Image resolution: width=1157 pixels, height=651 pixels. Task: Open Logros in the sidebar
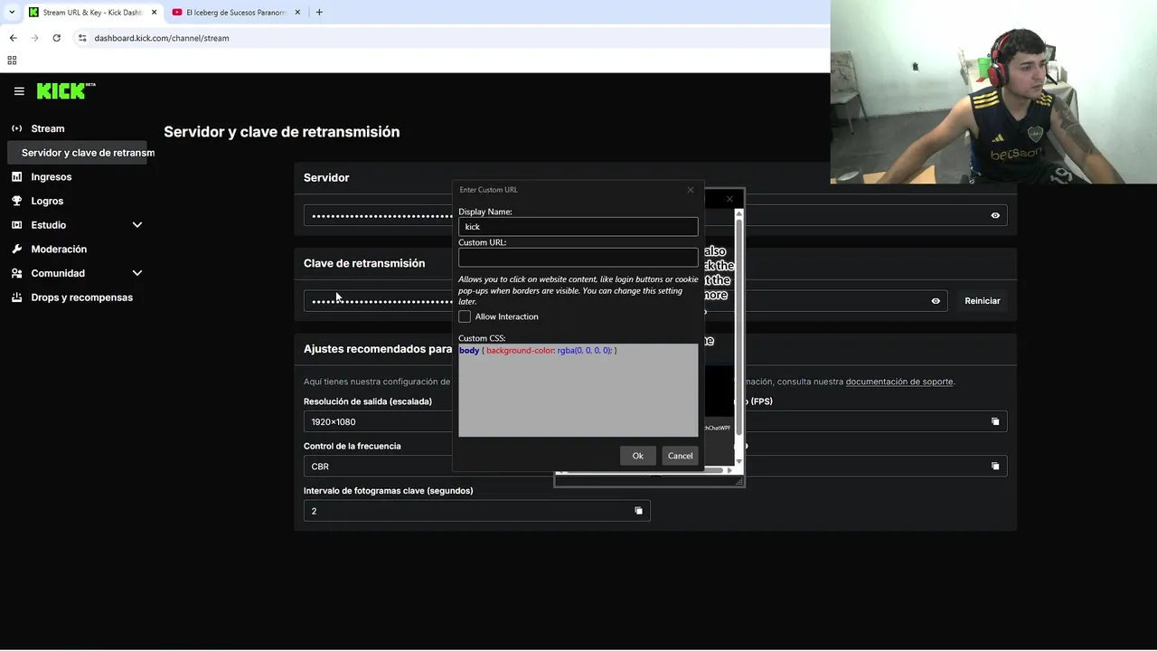pyautogui.click(x=47, y=201)
